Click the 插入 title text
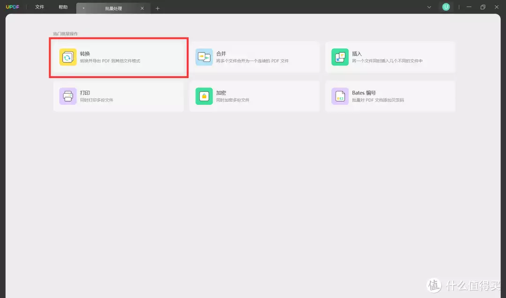 click(357, 54)
